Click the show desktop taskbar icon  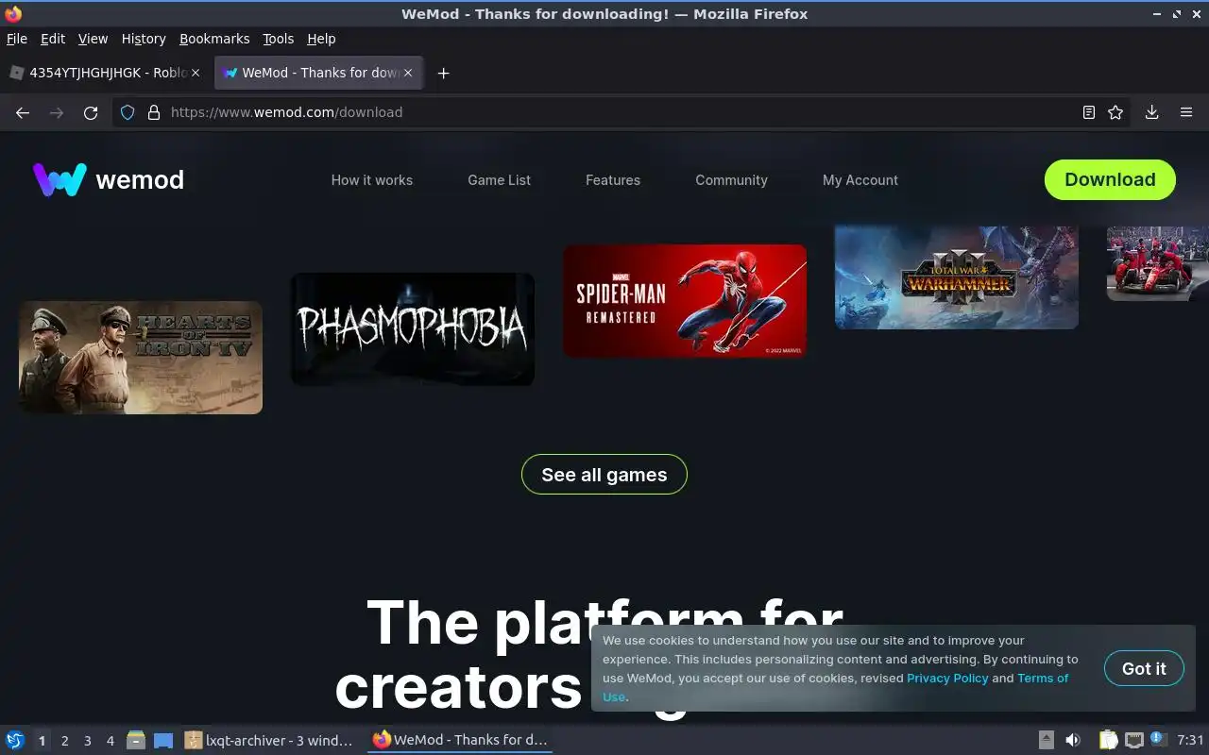coord(163,740)
